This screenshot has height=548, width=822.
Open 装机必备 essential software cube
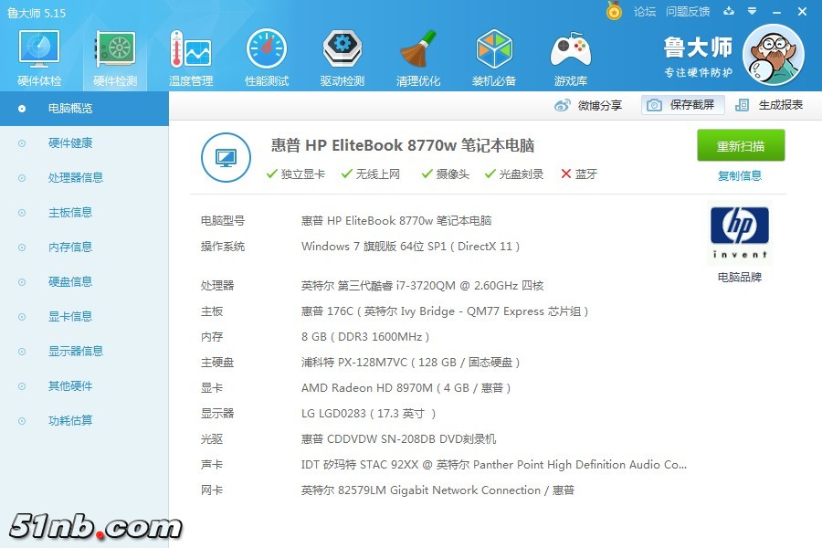click(x=494, y=58)
